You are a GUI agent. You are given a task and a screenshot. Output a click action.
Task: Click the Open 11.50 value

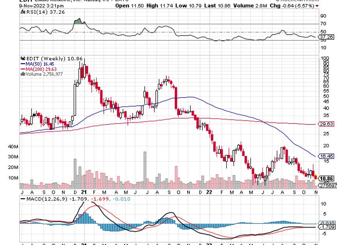coord(129,6)
